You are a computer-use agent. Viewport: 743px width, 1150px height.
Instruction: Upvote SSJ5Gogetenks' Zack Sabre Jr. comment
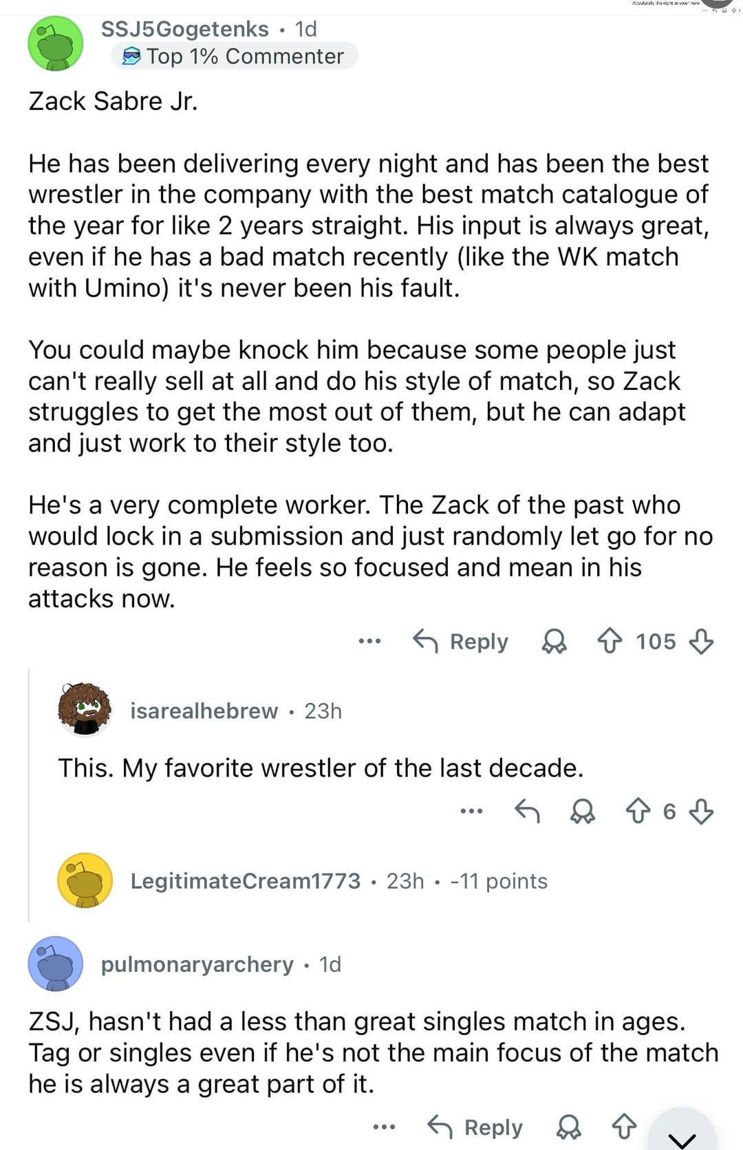pos(610,642)
